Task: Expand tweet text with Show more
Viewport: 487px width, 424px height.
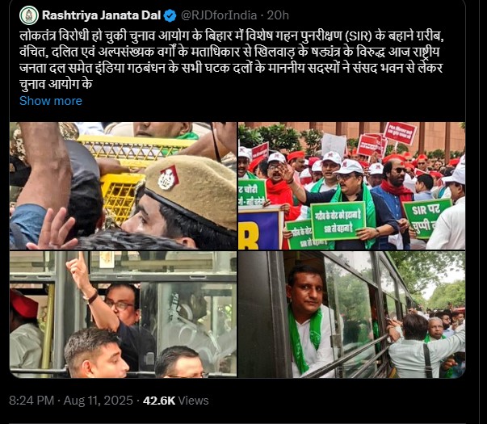Action: coord(51,101)
